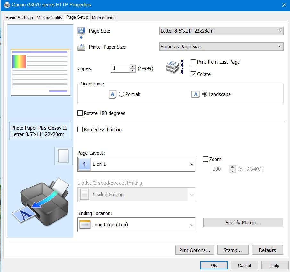The image size is (290, 272).
Task: Restore Defaults settings
Action: 268,250
